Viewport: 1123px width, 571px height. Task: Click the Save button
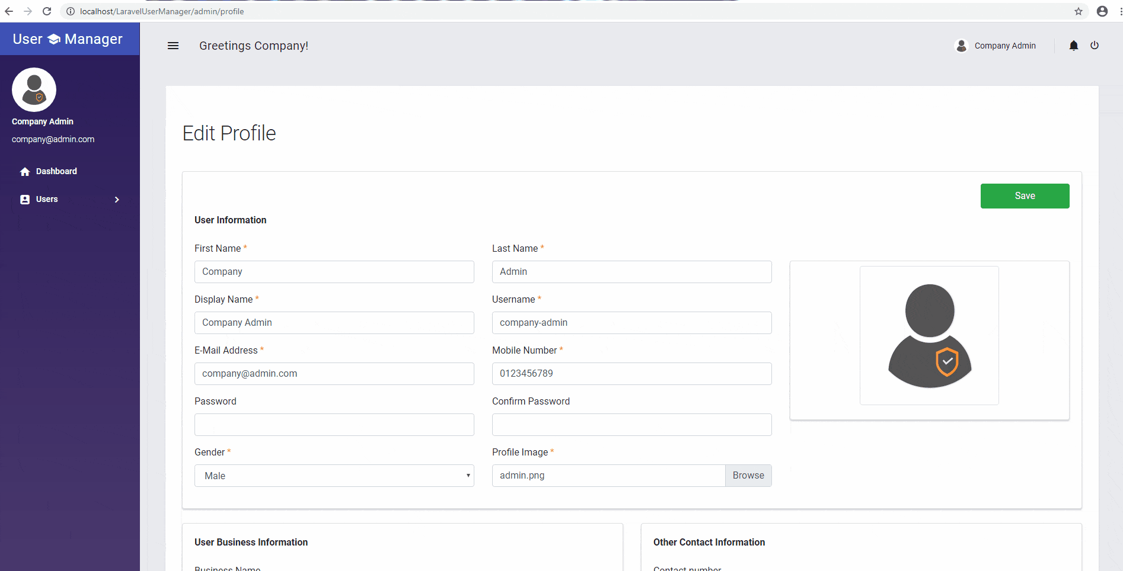(x=1025, y=195)
